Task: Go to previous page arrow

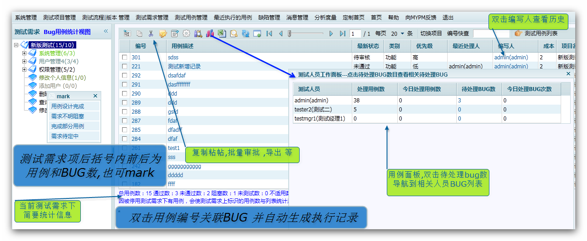Action: 281,34
